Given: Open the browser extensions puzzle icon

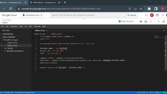Looking at the screenshot, I should click(149, 9).
